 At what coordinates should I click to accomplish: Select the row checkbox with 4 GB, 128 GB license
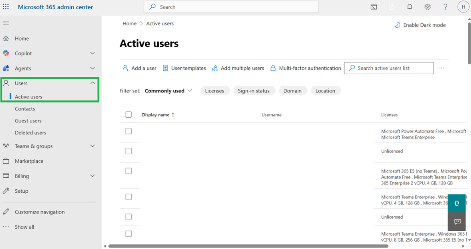(129, 197)
